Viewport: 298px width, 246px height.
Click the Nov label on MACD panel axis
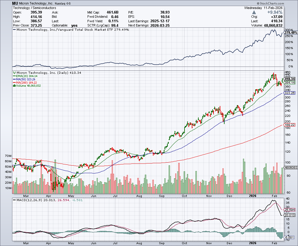[209, 243]
